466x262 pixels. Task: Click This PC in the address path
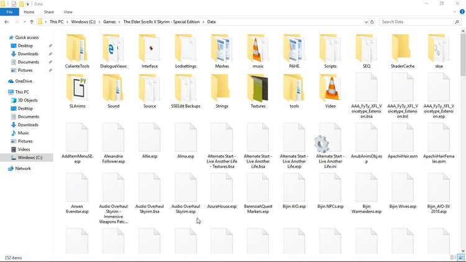point(57,22)
